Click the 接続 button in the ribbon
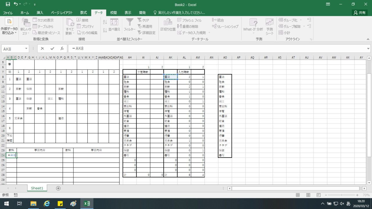 (x=83, y=20)
